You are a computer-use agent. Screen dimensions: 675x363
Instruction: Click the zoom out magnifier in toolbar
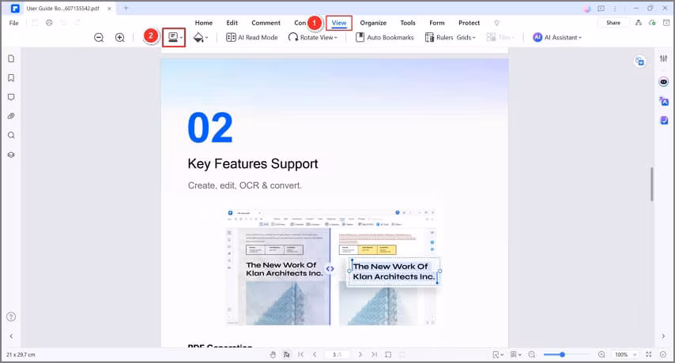[x=99, y=37]
